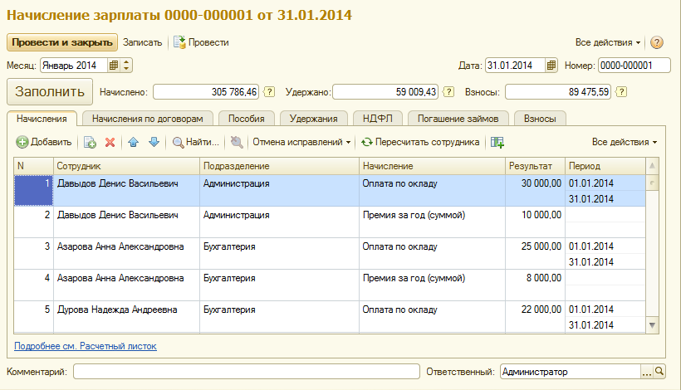Click question mark next to Начислено

coord(269,92)
